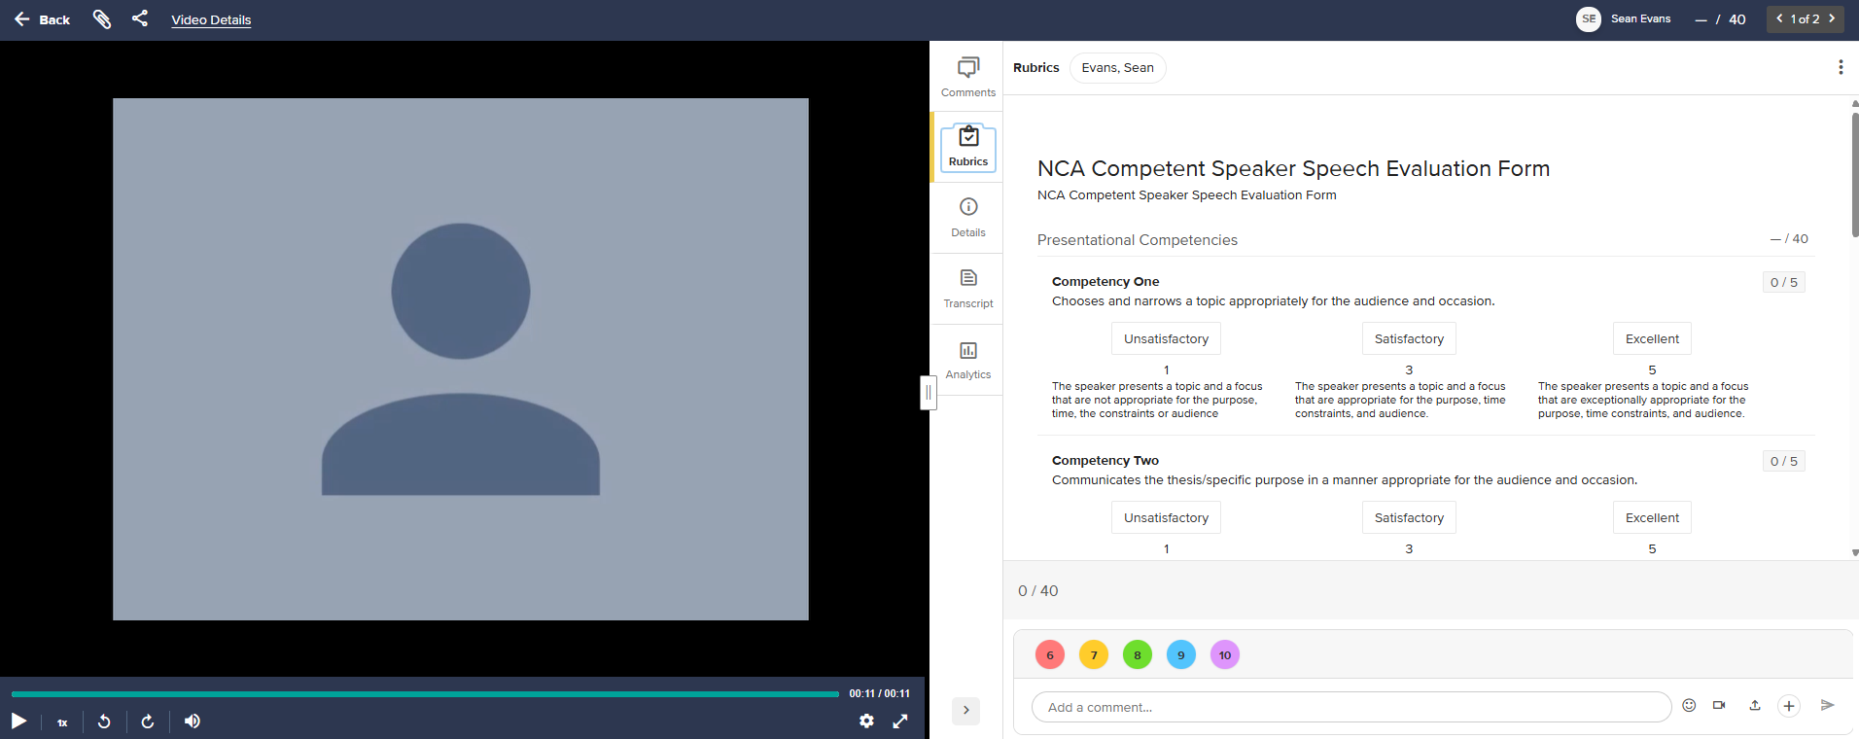Click the red marker 6
The image size is (1859, 739).
[x=1050, y=654]
